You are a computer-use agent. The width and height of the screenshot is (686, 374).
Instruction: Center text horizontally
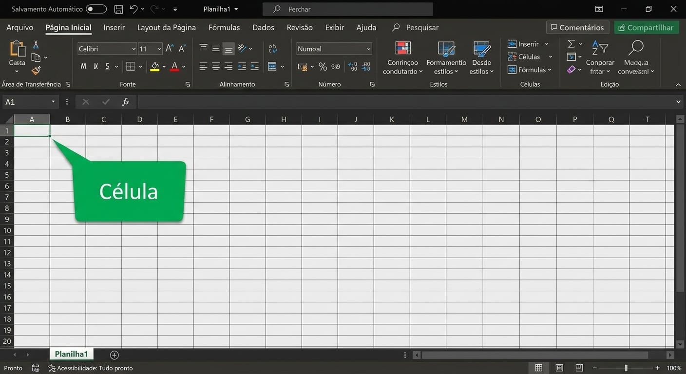click(216, 66)
